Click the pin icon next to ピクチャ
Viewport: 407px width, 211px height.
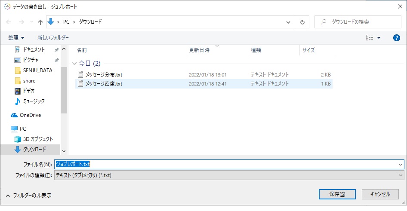pyautogui.click(x=56, y=60)
